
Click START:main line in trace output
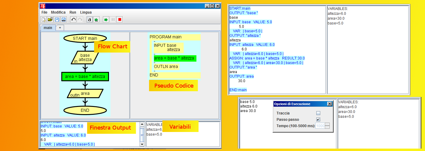click(x=240, y=8)
